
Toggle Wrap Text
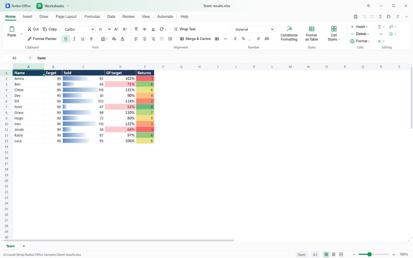[x=184, y=29]
